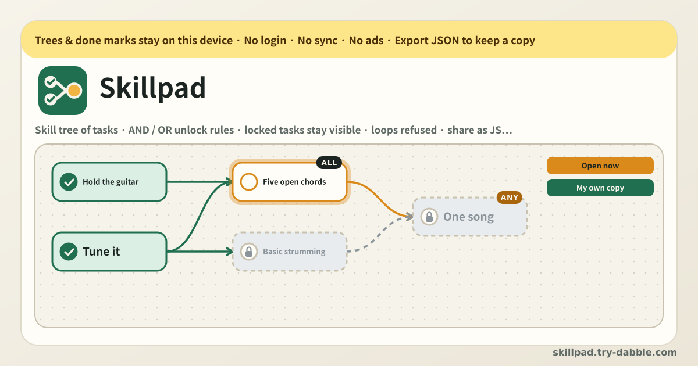Click the My own copy button
Image resolution: width=698 pixels, height=366 pixels.
pos(600,188)
